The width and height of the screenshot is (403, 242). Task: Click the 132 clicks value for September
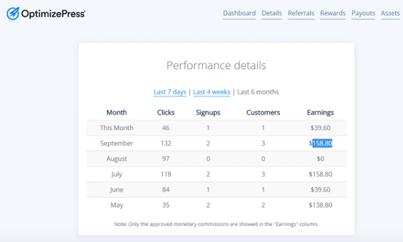[x=166, y=143]
